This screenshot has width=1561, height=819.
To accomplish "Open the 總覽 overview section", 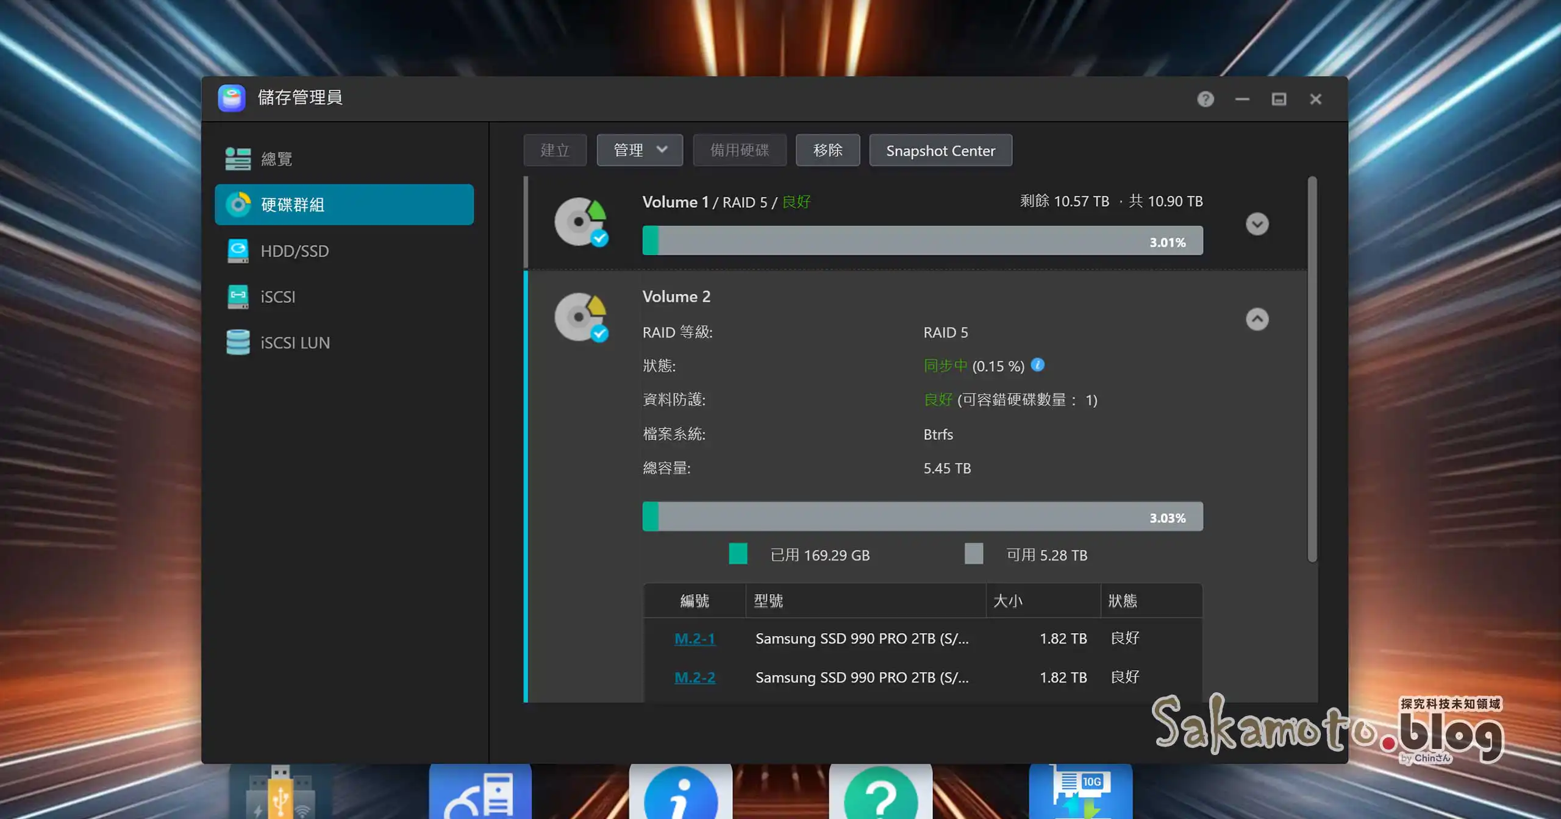I will [276, 158].
